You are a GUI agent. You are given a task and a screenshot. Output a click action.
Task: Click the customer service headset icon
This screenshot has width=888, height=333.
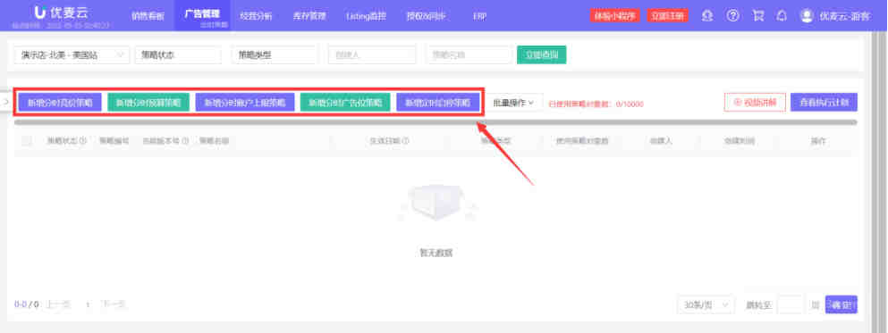pyautogui.click(x=707, y=16)
